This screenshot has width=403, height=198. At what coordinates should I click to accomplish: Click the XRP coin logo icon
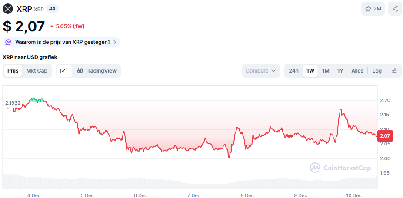[x=8, y=8]
